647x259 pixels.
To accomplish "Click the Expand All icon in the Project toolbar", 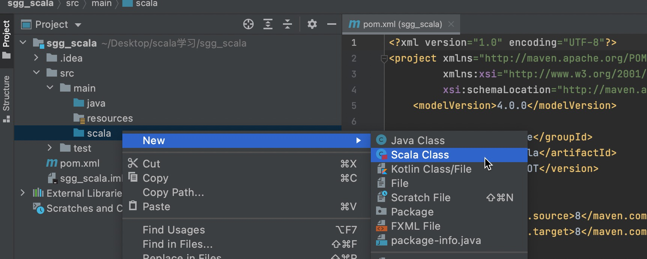I will [268, 24].
